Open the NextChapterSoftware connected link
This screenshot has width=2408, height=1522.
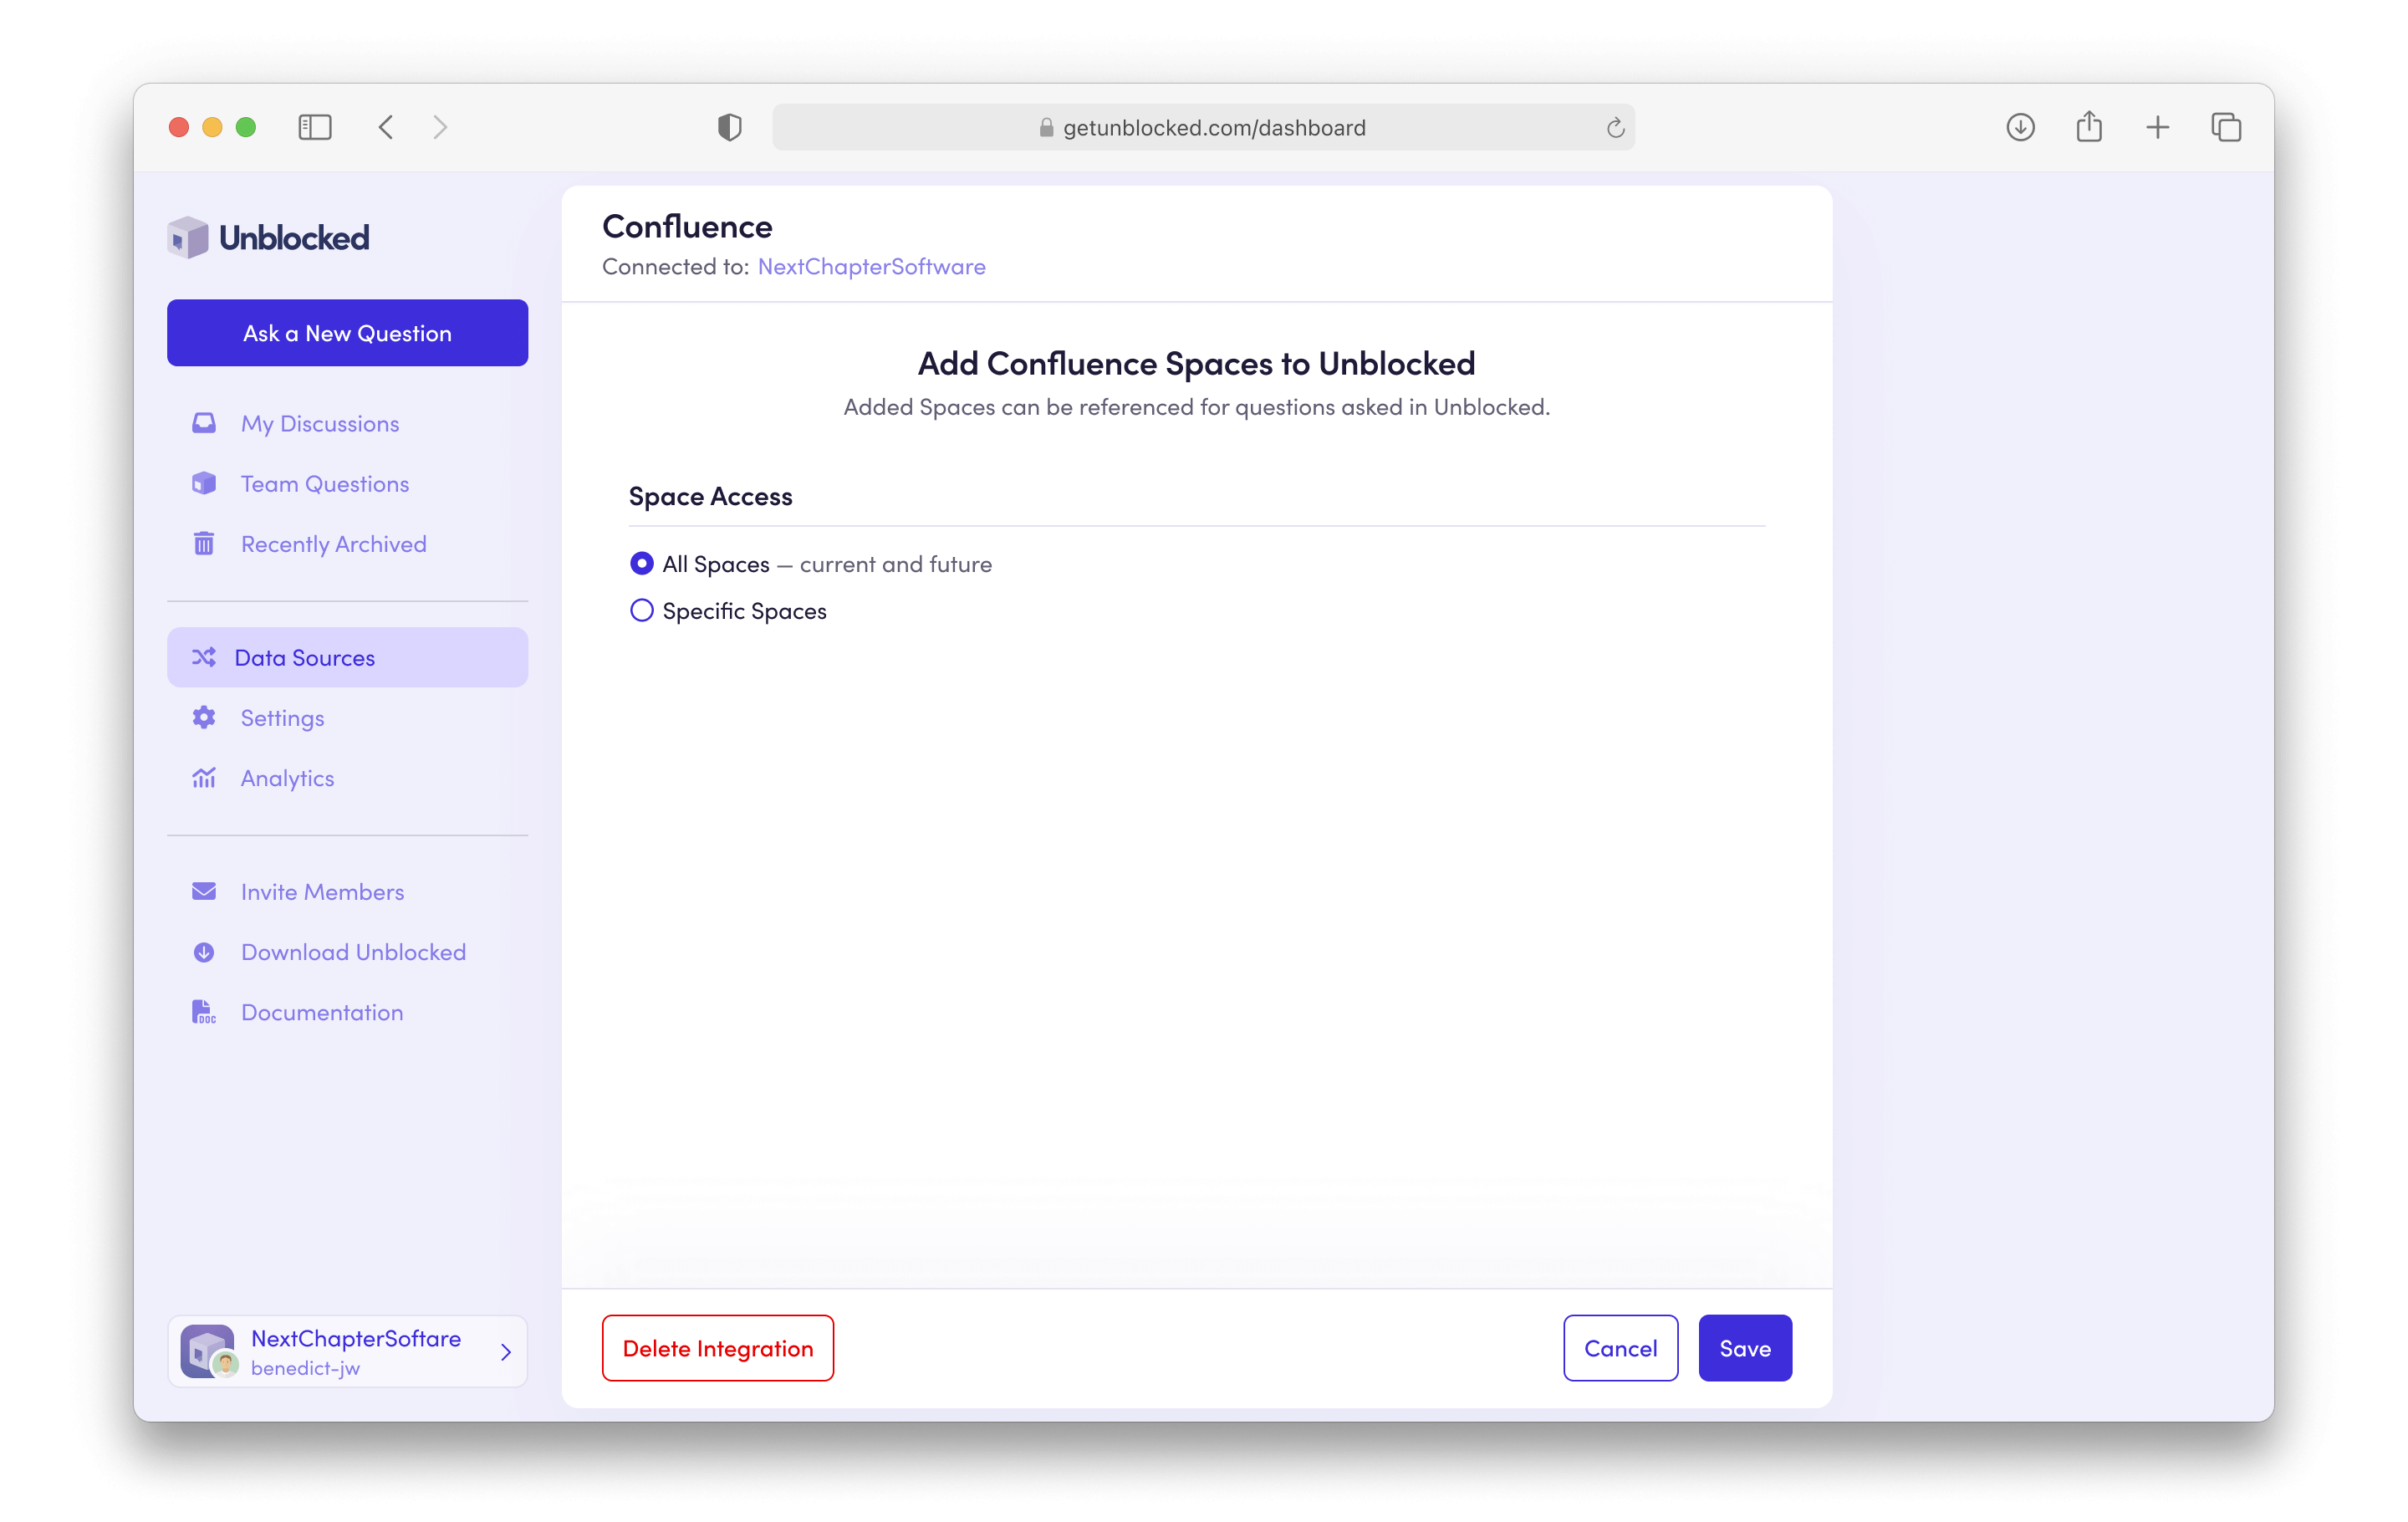coord(871,266)
